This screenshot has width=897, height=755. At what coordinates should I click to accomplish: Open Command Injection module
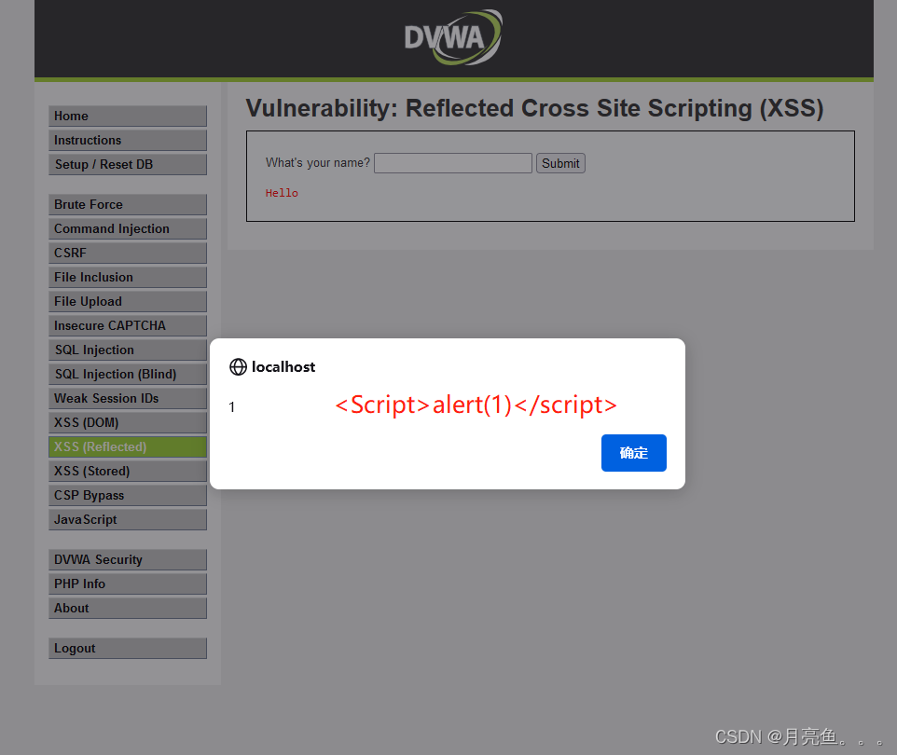[128, 228]
